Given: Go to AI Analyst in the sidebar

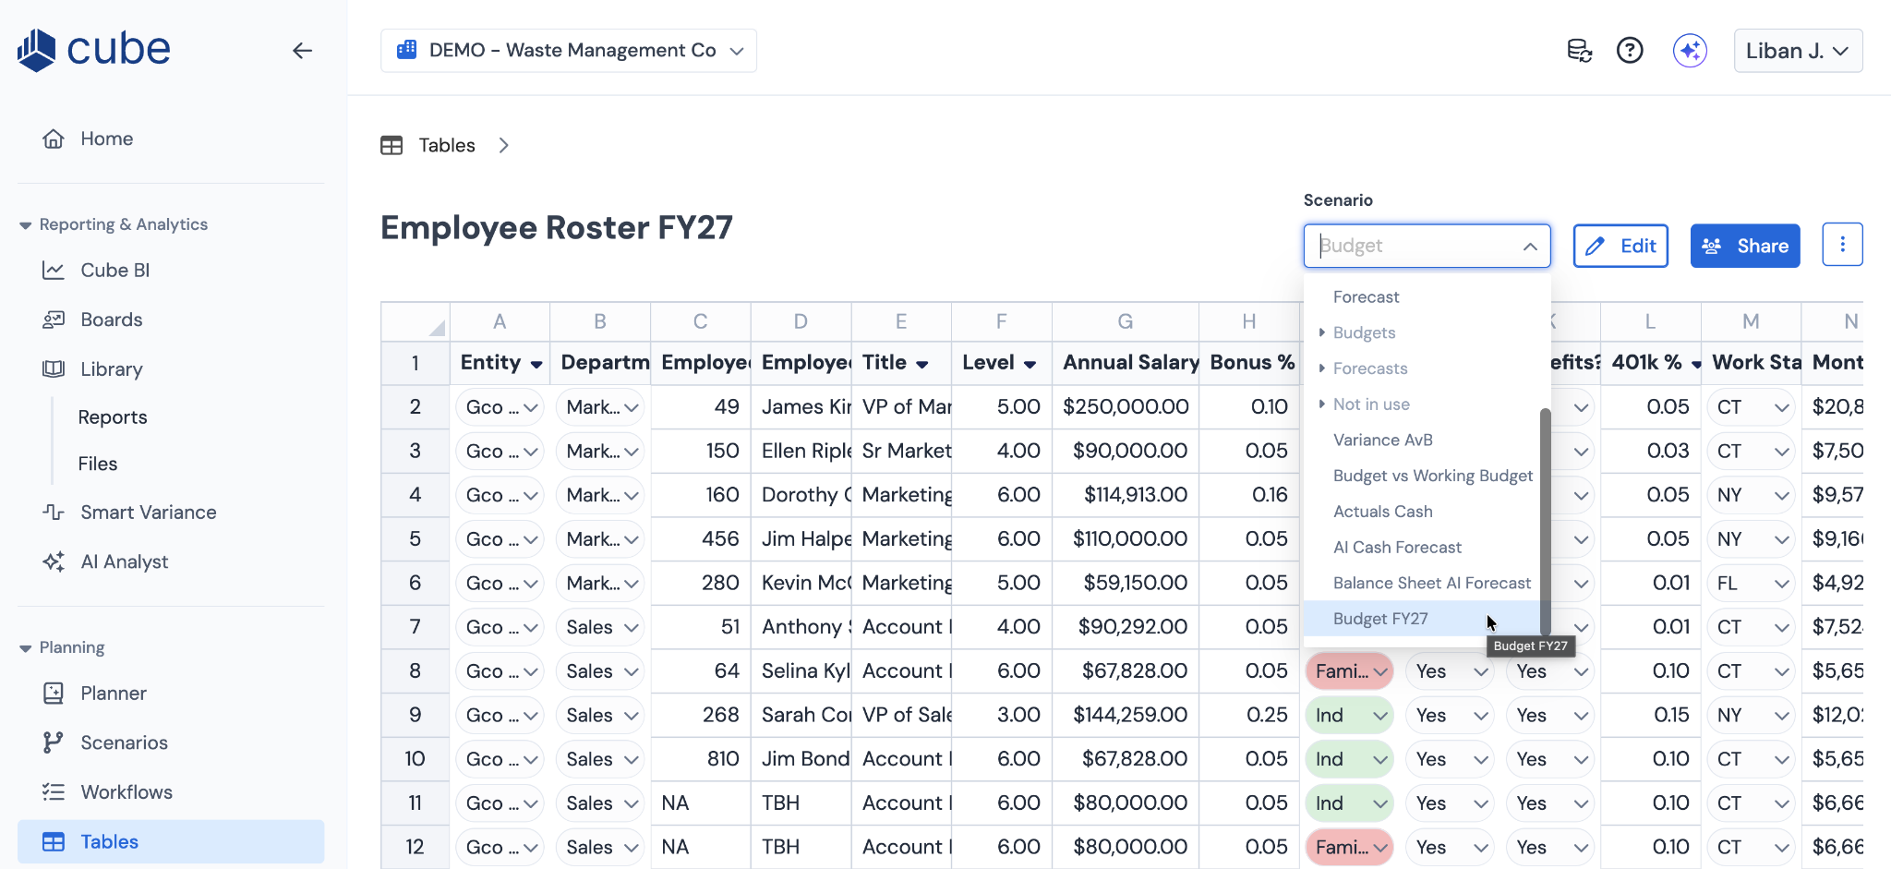Looking at the screenshot, I should point(124,561).
